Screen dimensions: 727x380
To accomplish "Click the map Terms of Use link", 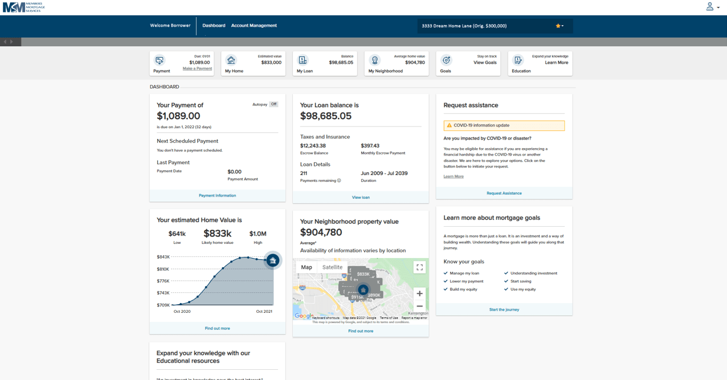I will [x=389, y=318].
